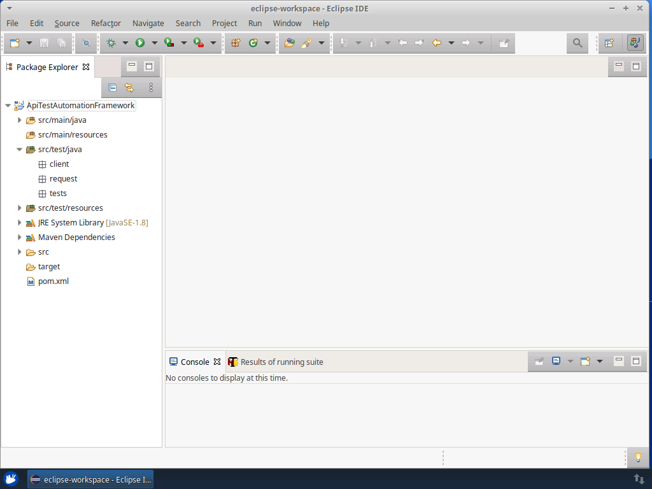Expand the src/test/resources folder

19,208
